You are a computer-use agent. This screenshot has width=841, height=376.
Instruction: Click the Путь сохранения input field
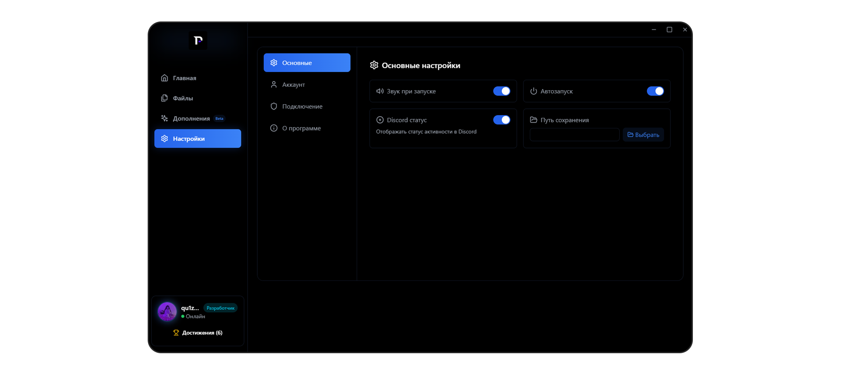point(575,135)
